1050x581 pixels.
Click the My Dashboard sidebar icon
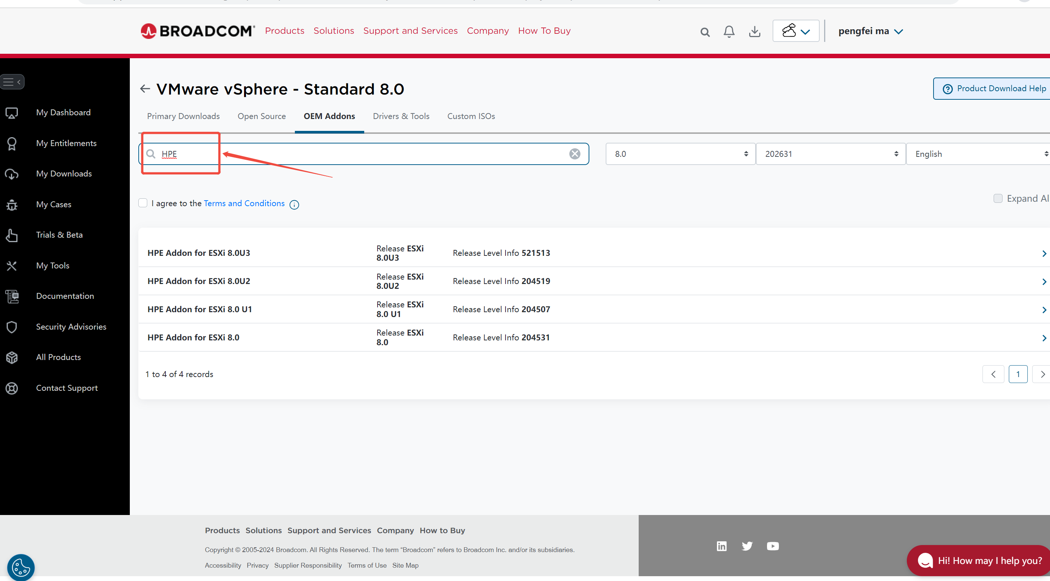point(11,113)
